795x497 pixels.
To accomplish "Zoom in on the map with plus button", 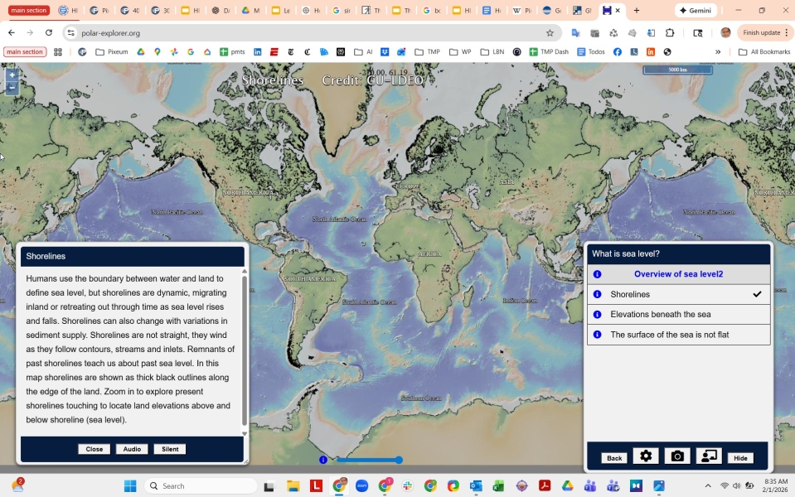I will pos(12,75).
